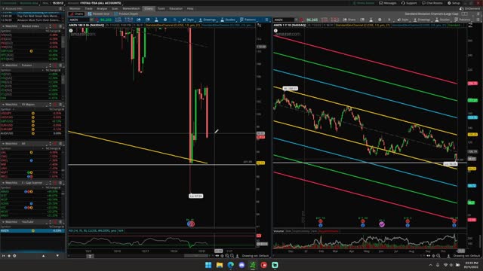Toggle the purple event marker on the right chart
The width and height of the screenshot is (483, 271).
pos(382,224)
